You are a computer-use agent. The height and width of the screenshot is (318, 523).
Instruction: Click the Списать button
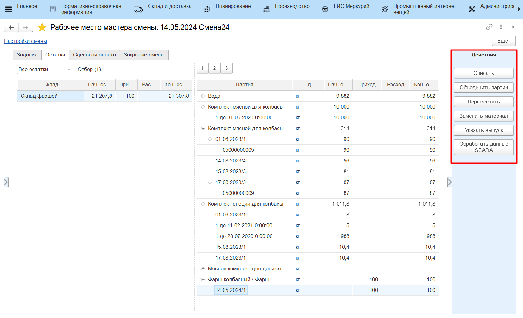tap(483, 73)
